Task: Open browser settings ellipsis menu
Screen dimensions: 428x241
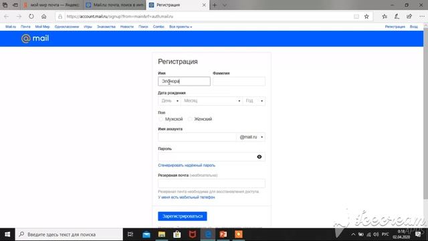Action: click(422, 16)
